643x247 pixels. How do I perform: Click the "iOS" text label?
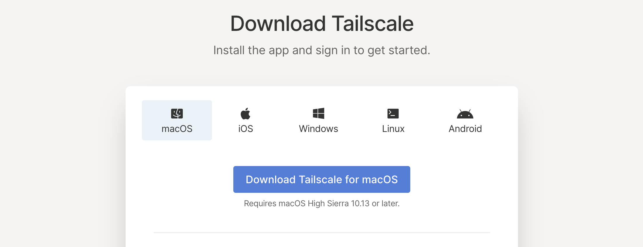246,129
